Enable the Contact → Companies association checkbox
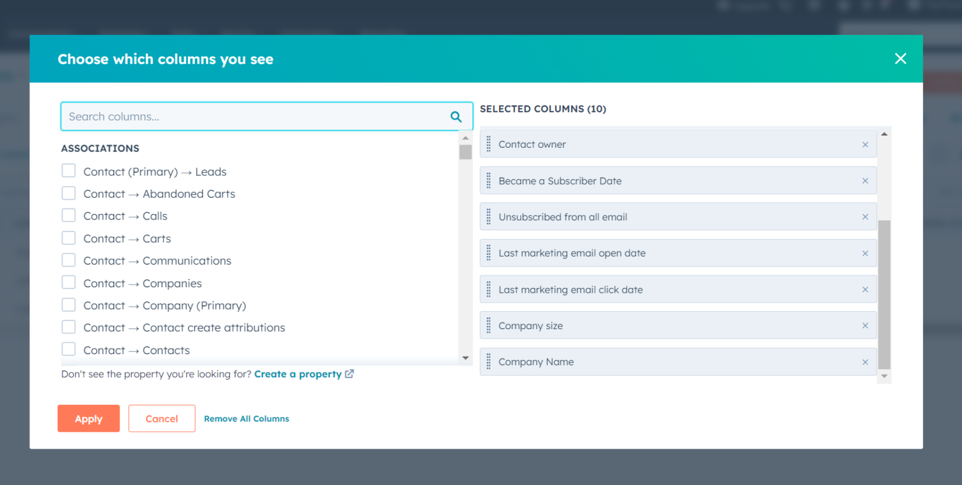 [x=68, y=282]
